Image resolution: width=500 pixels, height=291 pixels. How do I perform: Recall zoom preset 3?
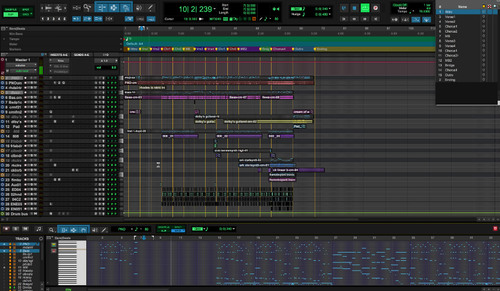(x=53, y=19)
